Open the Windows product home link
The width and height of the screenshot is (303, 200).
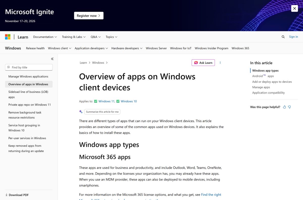tap(13, 48)
